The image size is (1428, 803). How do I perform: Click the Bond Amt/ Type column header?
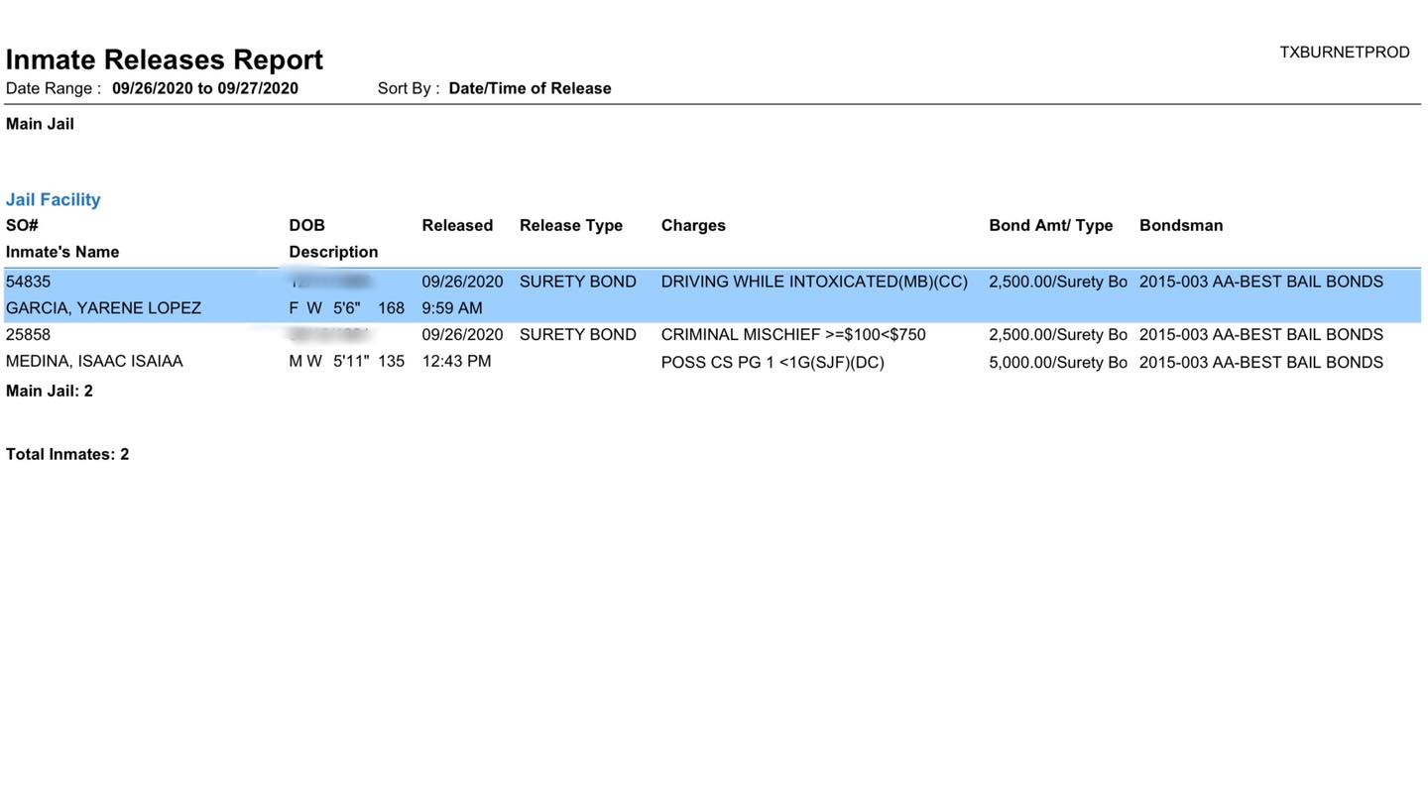[1051, 225]
